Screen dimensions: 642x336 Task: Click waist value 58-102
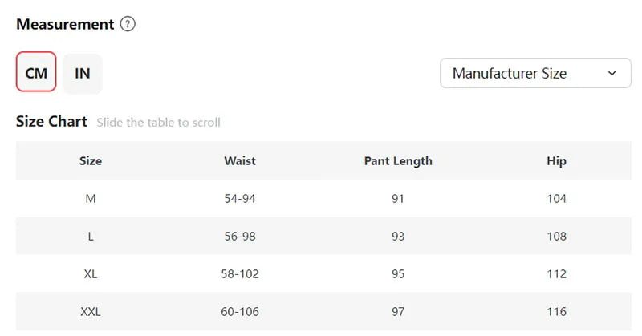240,273
